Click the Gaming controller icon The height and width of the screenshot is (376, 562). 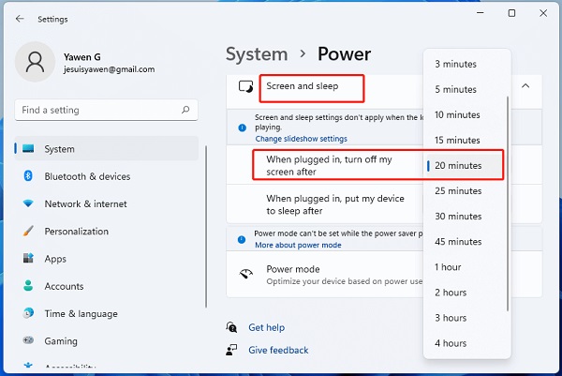pos(28,340)
